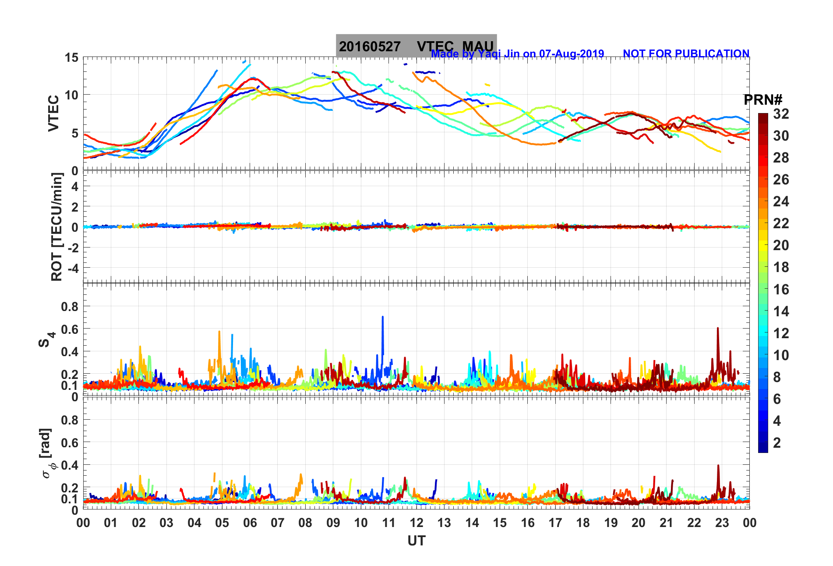
Task: Click 'Made by Yaqi Jin on 07-Aug-2019' text
Action: pos(517,53)
